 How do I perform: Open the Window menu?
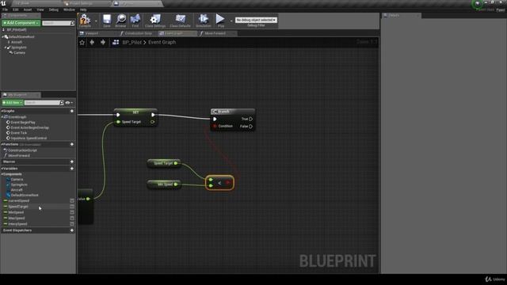click(x=69, y=9)
